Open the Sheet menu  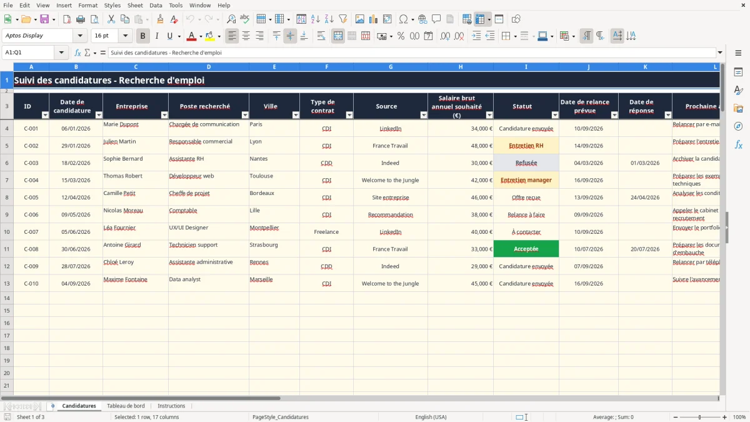pos(135,5)
